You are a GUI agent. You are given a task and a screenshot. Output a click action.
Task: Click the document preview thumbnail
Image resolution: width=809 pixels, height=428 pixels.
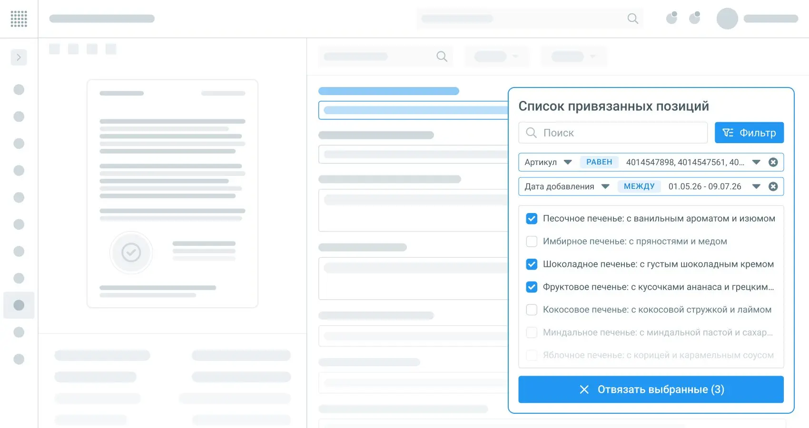172,194
